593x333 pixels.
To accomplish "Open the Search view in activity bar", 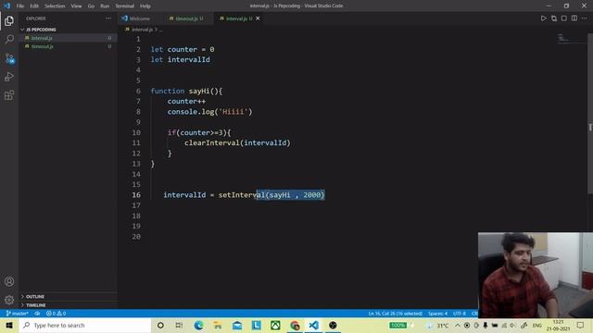I will pyautogui.click(x=9, y=39).
